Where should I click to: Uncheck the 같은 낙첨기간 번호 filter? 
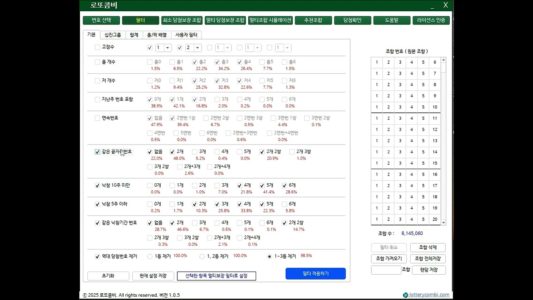[x=97, y=223]
